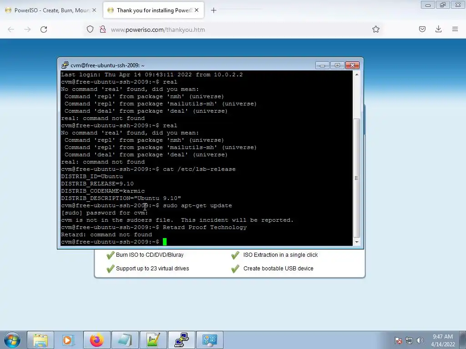Image resolution: width=466 pixels, height=349 pixels.
Task: Click 'Burn ISO to CD/DVD/Bluray' feature text
Action: point(150,254)
